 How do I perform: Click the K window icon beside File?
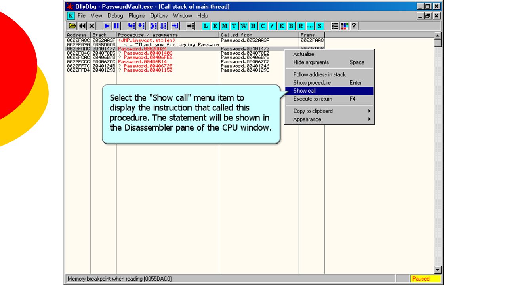pyautogui.click(x=71, y=16)
